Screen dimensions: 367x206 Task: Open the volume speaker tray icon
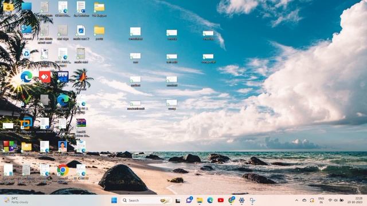coord(335,200)
